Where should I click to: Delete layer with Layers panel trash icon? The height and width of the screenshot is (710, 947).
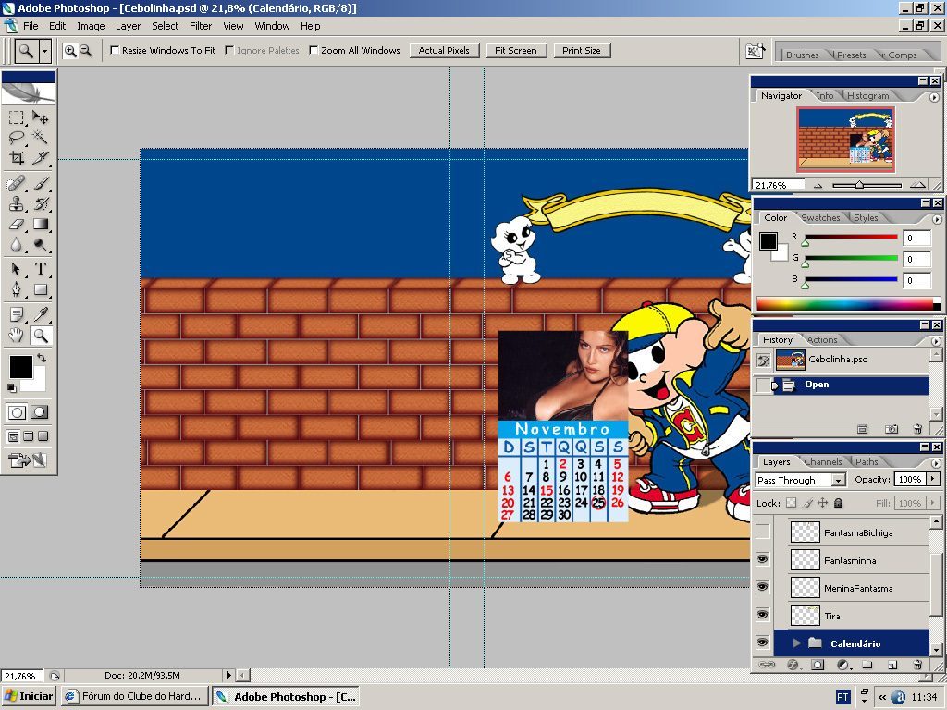point(917,665)
